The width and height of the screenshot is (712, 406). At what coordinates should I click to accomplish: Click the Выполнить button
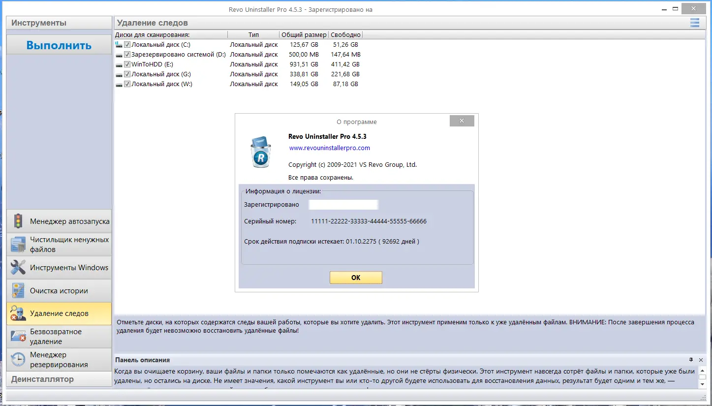click(x=59, y=45)
